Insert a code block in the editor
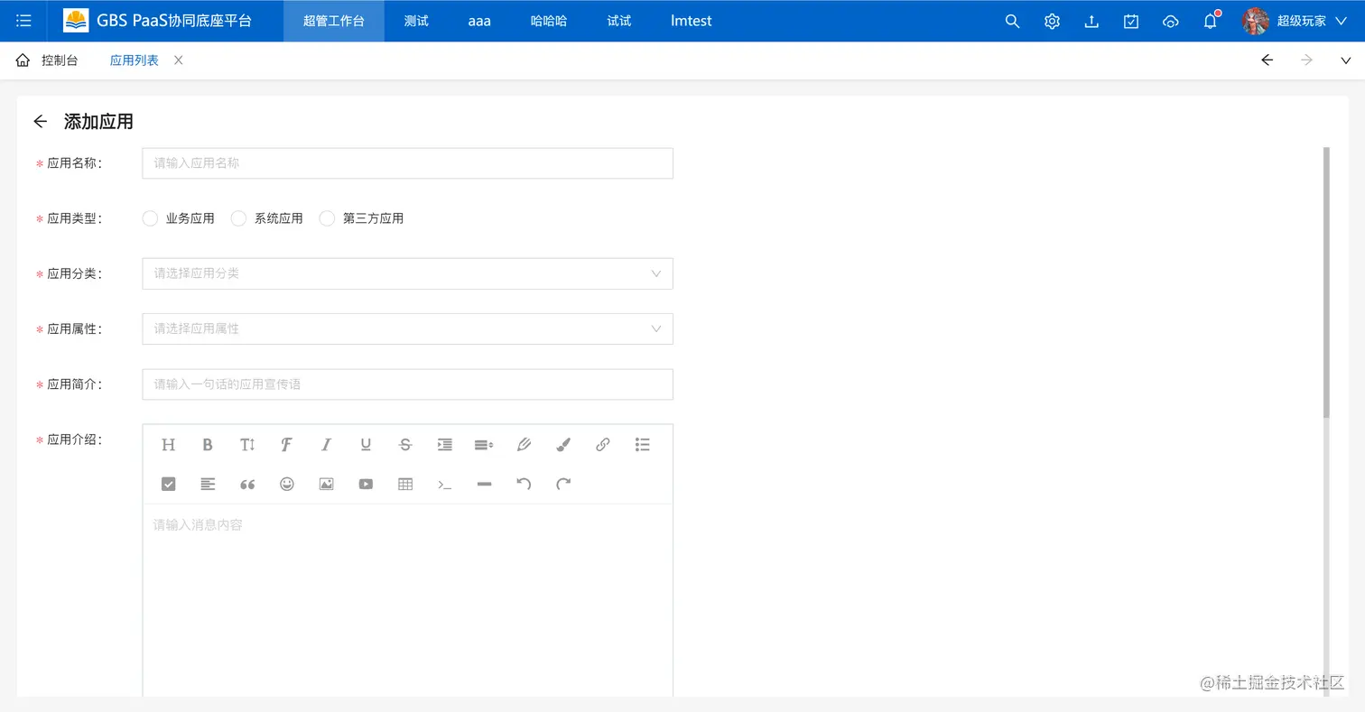1365x712 pixels. pyautogui.click(x=445, y=484)
